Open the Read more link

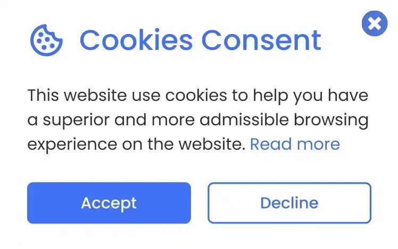pyautogui.click(x=295, y=144)
